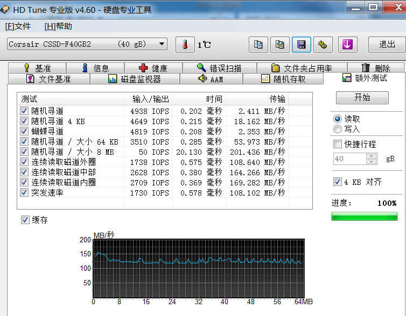Click the purple down-arrow minimize-to-tray icon
The image size is (406, 316).
[347, 45]
